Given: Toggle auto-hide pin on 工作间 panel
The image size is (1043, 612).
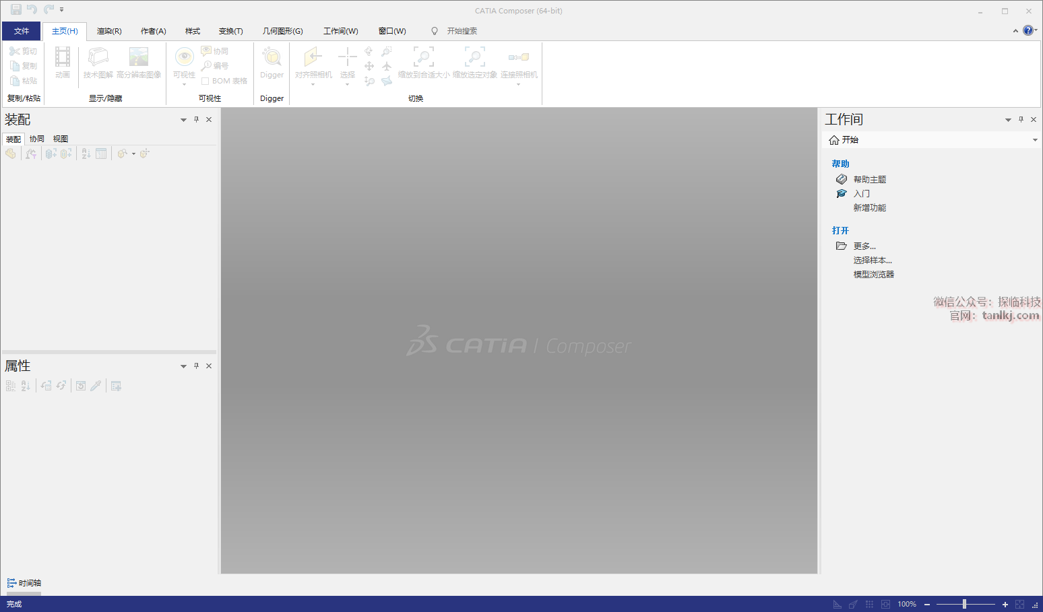Looking at the screenshot, I should [1021, 119].
